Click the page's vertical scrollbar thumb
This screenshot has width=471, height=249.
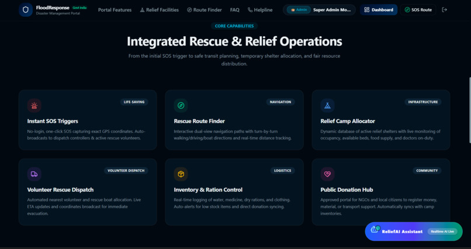pyautogui.click(x=470, y=110)
